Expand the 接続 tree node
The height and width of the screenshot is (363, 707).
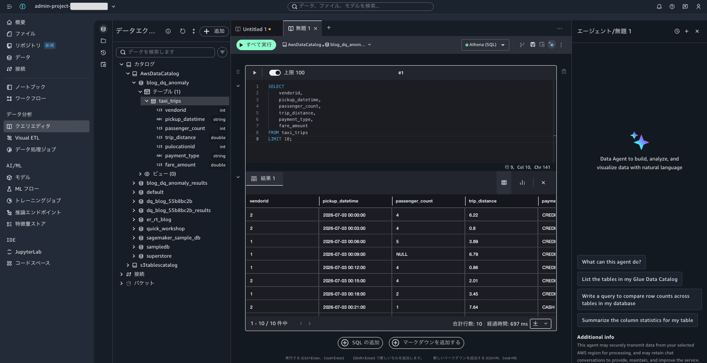[x=121, y=274]
